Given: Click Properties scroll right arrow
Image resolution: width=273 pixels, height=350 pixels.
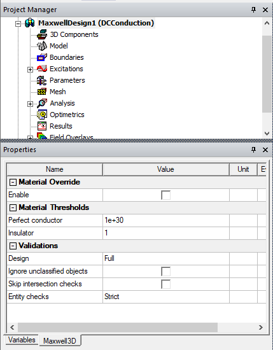Looking at the screenshot, I should [261, 328].
